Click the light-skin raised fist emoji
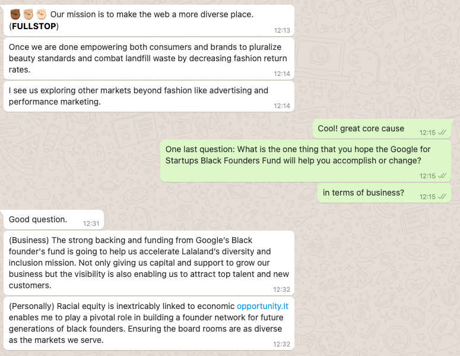The width and height of the screenshot is (460, 356). point(42,14)
